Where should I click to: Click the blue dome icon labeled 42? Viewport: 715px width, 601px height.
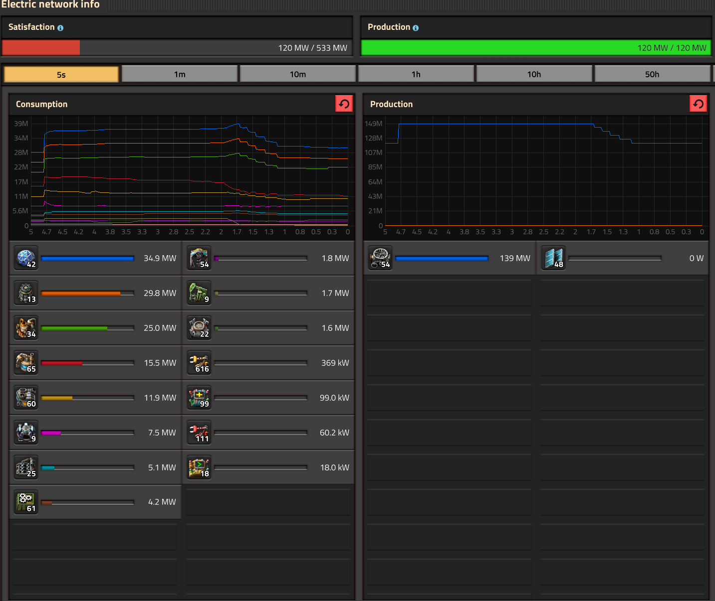[x=26, y=258]
